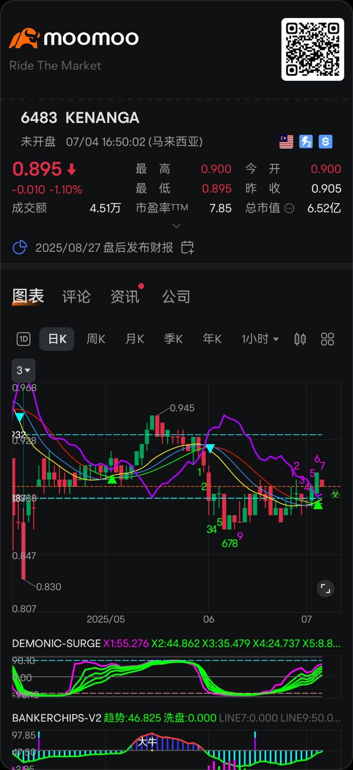This screenshot has height=770, width=353.
Task: Select the 季K quarterly candlestick period
Action: click(173, 339)
